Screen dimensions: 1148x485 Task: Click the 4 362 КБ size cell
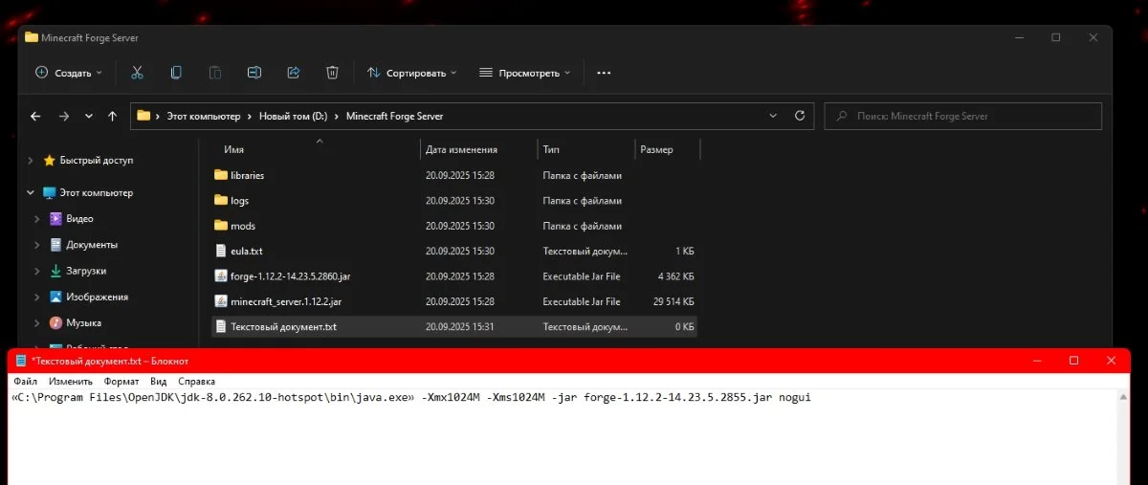(674, 276)
